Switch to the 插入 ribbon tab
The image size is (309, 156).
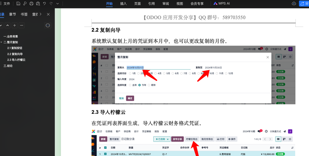tap(123, 4)
